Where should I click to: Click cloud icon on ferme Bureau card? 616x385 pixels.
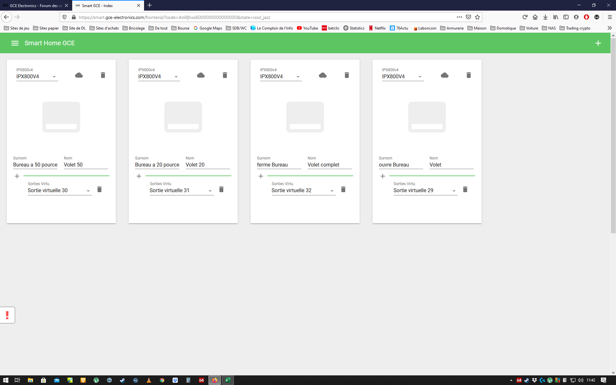click(323, 75)
